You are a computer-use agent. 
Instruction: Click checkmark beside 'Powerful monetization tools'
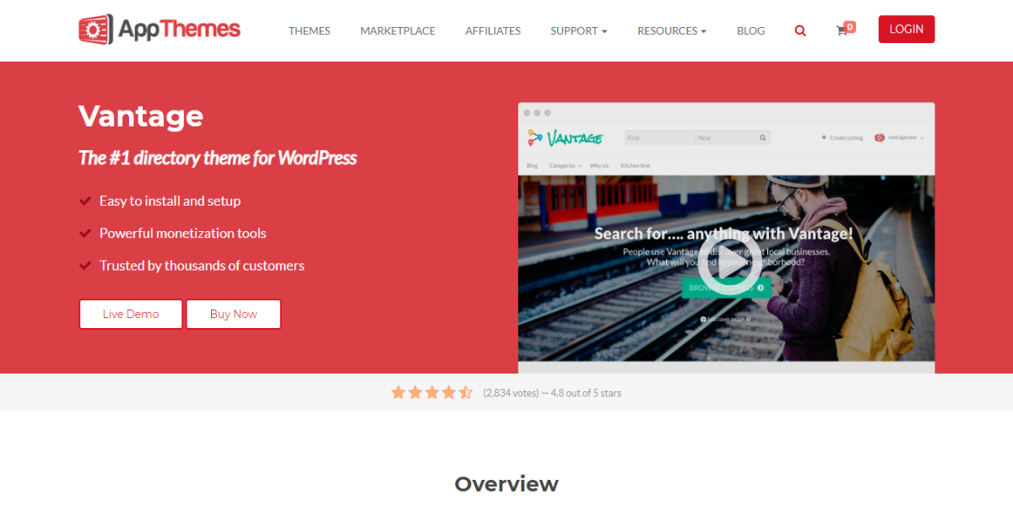click(x=85, y=233)
